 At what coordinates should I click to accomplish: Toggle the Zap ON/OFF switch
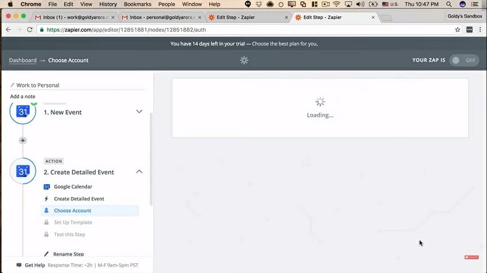click(464, 60)
